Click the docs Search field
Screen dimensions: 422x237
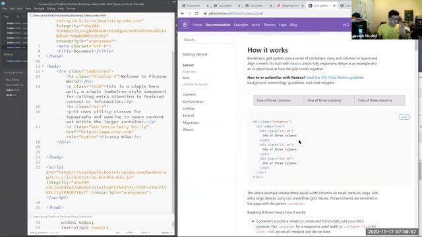[207, 39]
